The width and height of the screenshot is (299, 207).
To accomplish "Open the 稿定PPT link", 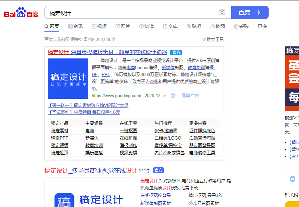I will click(59, 138).
